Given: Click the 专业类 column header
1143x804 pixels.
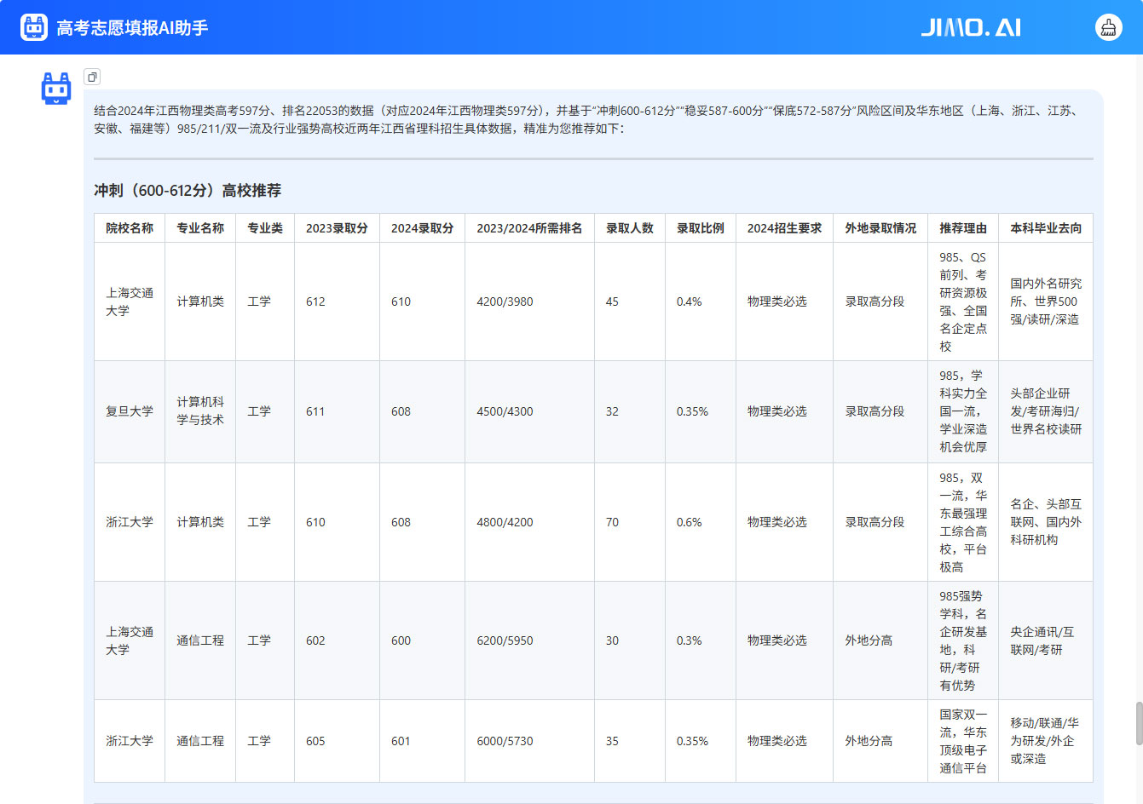Looking at the screenshot, I should (x=265, y=228).
